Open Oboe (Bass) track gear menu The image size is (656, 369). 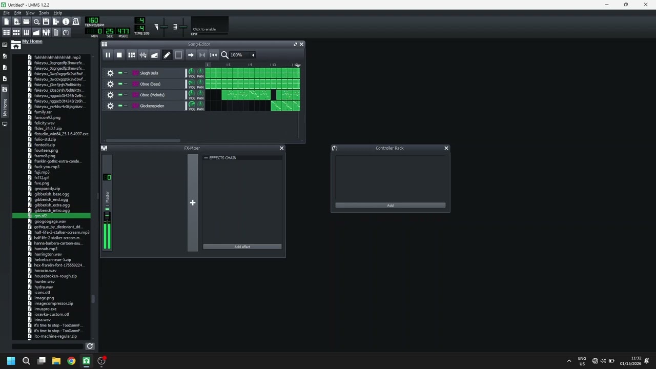tap(110, 84)
